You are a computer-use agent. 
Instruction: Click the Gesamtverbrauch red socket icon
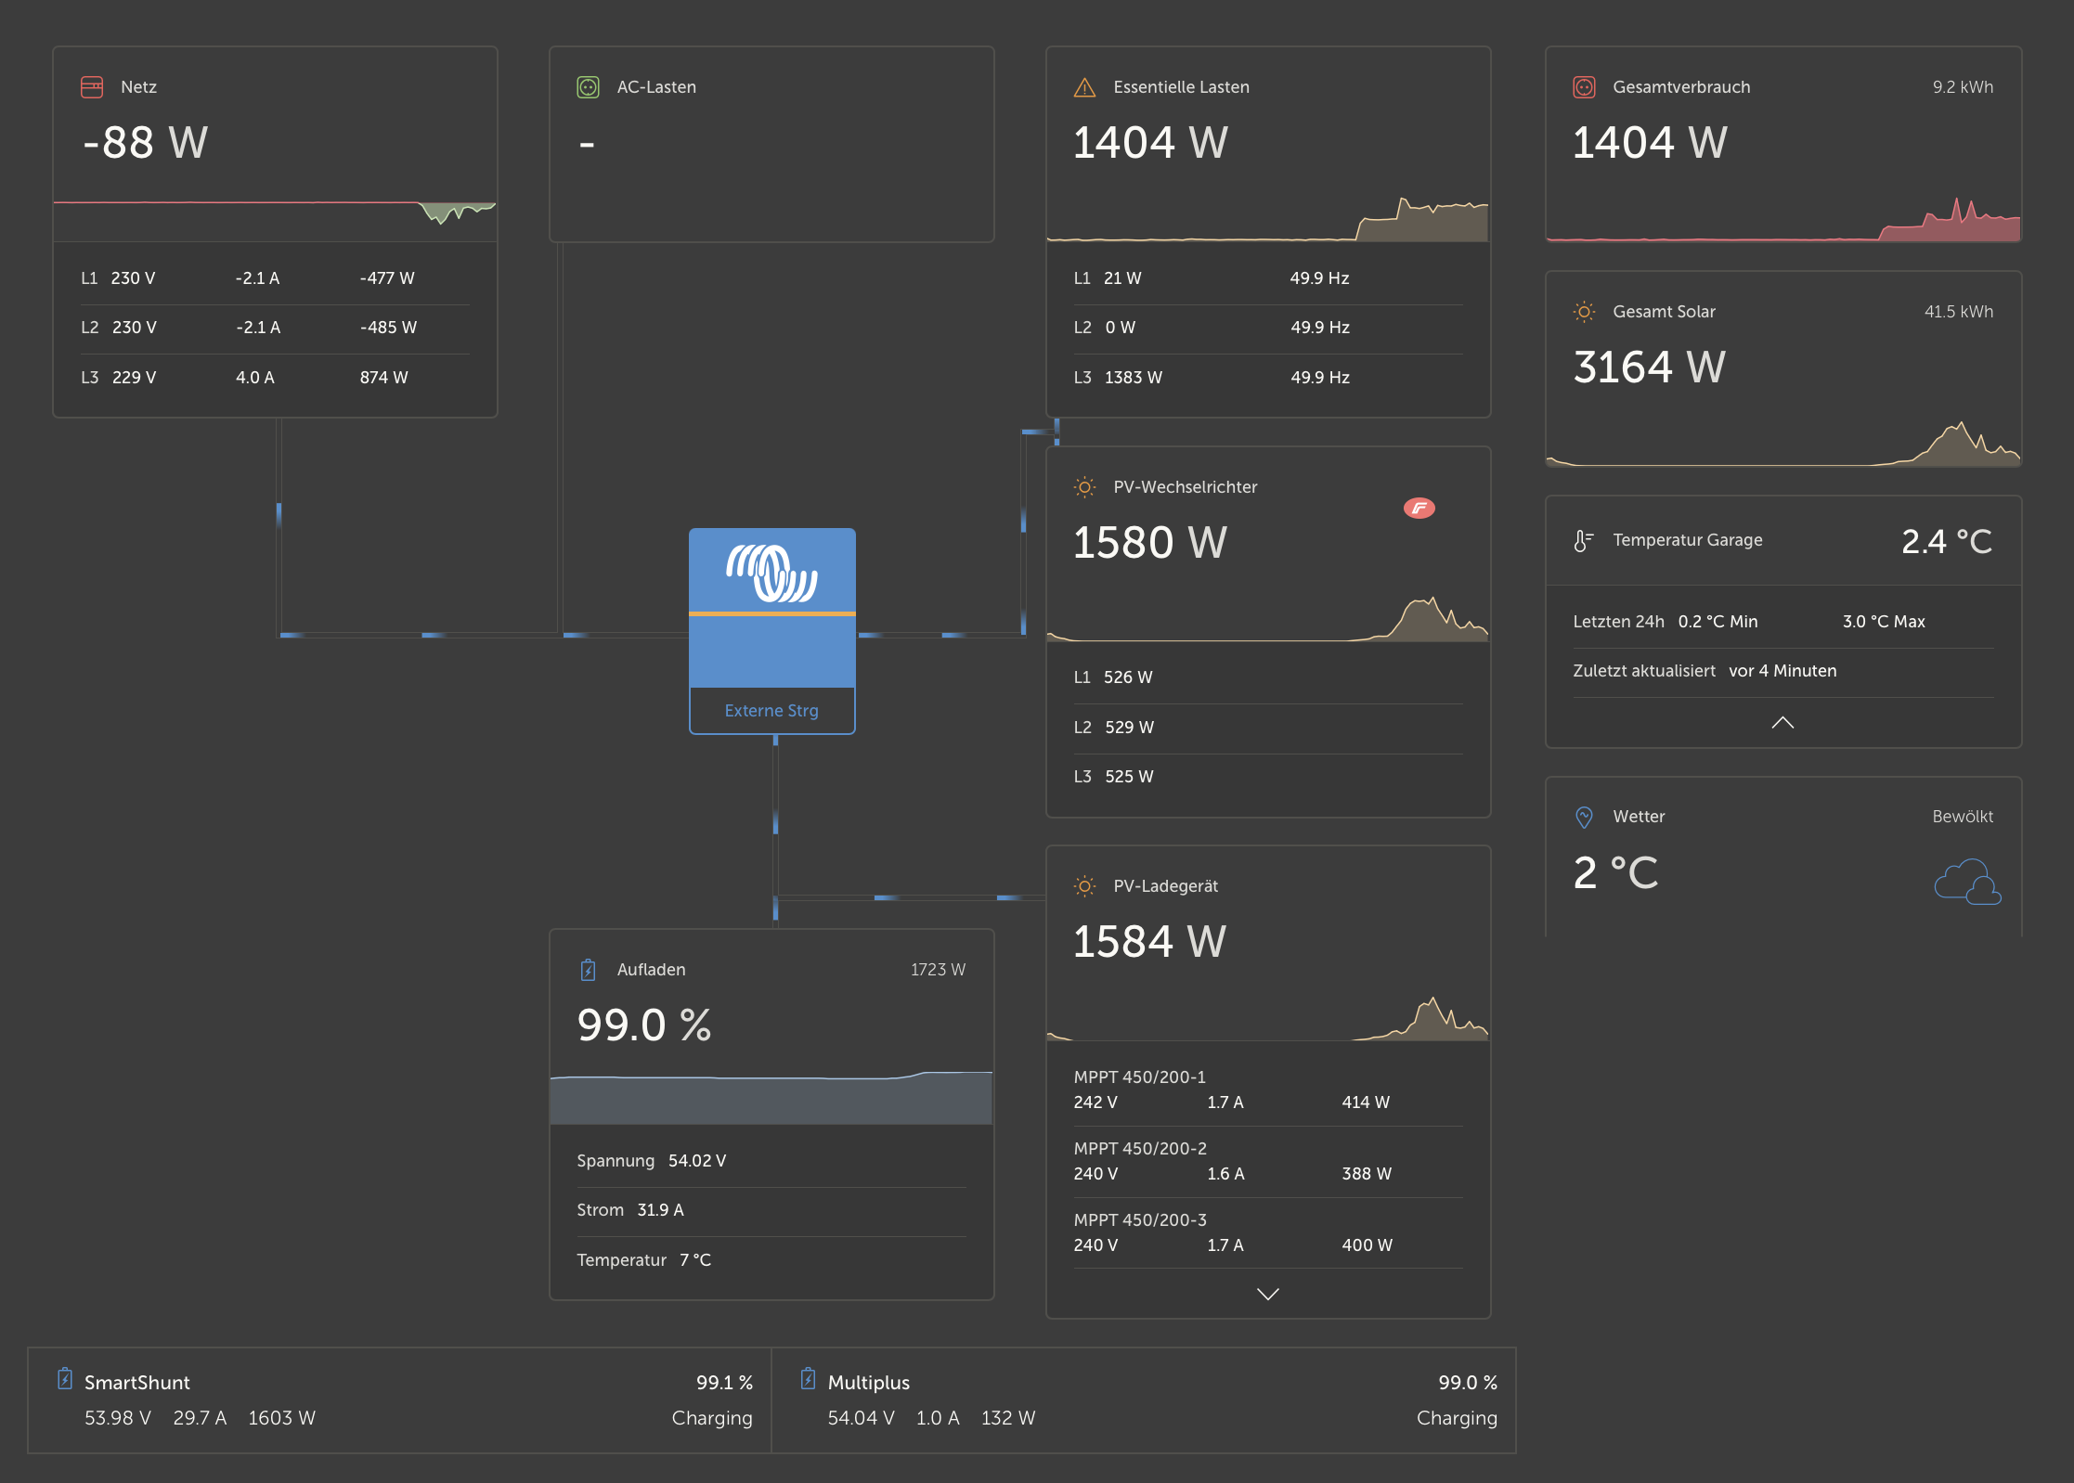click(x=1584, y=87)
